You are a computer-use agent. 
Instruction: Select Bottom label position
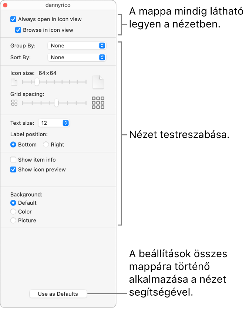pos(13,144)
